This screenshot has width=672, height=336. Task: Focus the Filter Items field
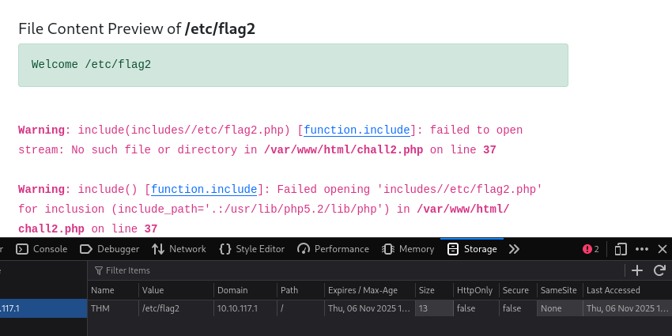[x=356, y=270]
